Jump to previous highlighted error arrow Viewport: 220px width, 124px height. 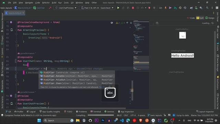(x=127, y=23)
